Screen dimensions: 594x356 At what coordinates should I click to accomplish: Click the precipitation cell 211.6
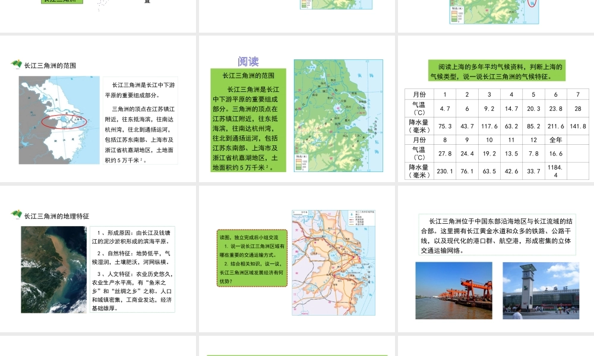tap(556, 126)
